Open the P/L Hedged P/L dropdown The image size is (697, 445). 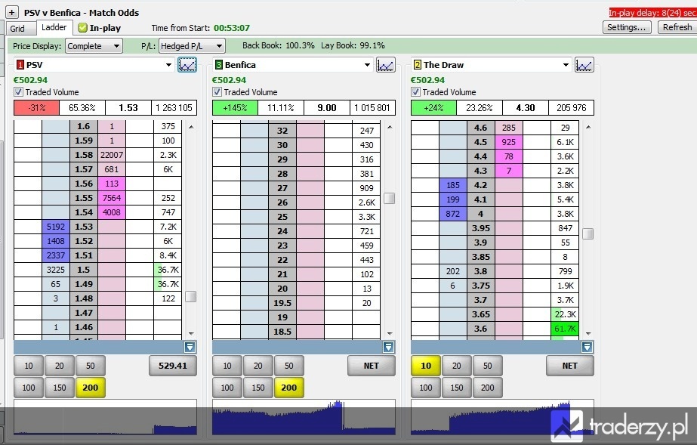[x=192, y=46]
